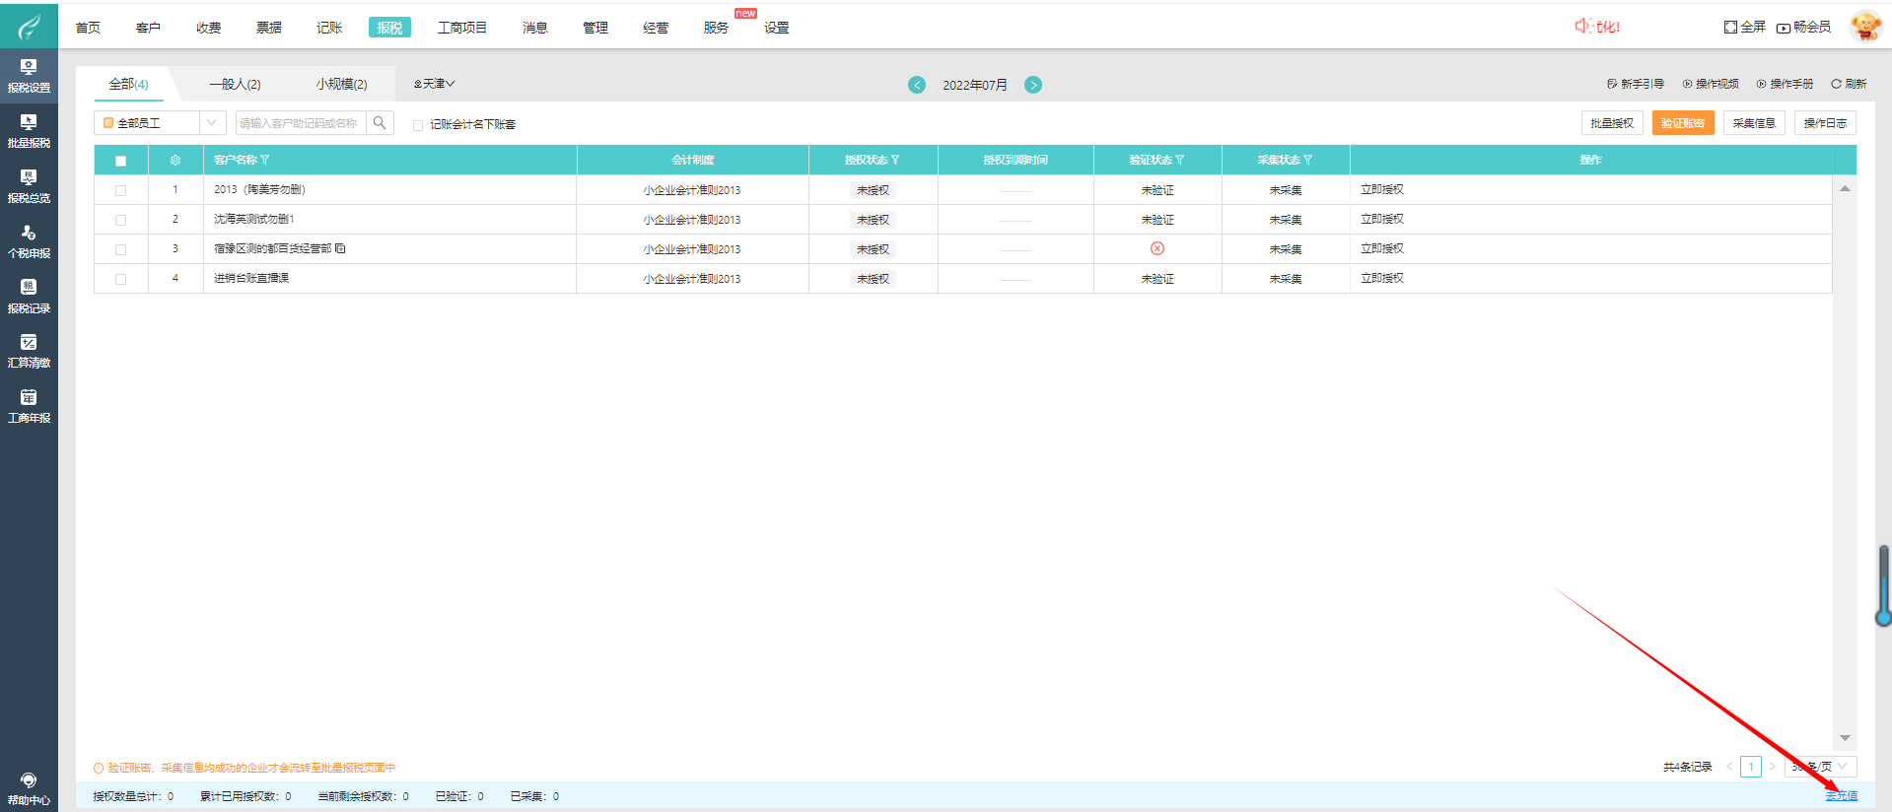
Task: Click the customer search input field
Action: (300, 123)
